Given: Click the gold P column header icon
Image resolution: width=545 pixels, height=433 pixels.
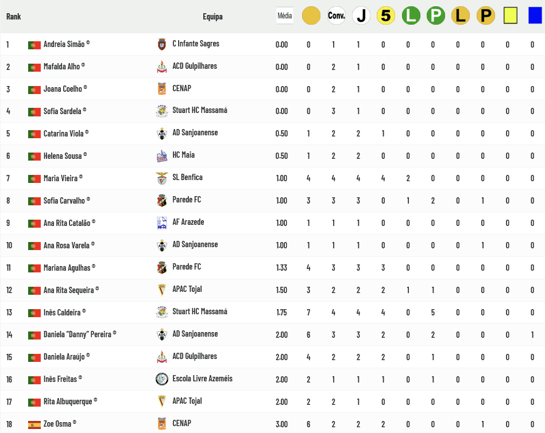Looking at the screenshot, I should pos(485,16).
